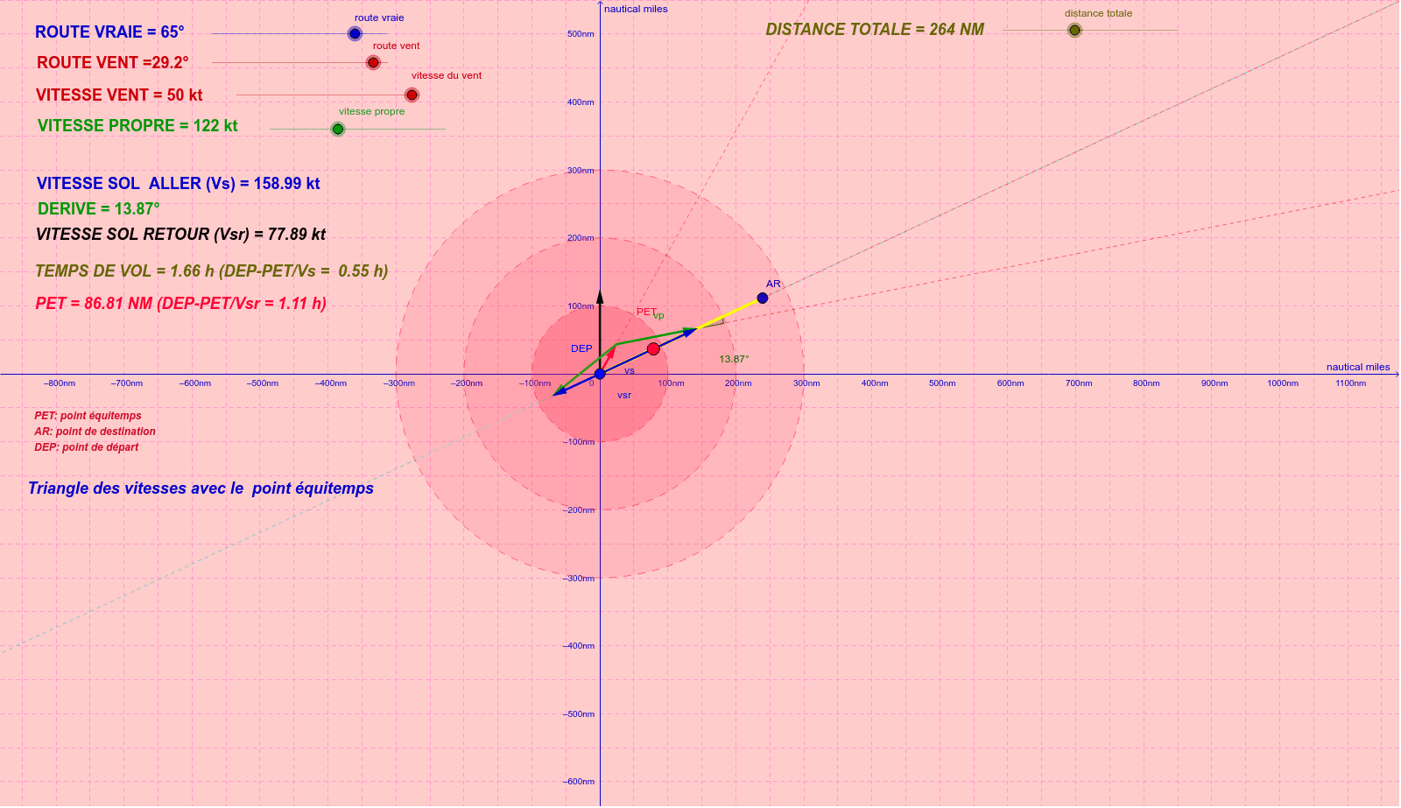The width and height of the screenshot is (1401, 808).
Task: Click the vitesse propre slider handle
Action: click(x=338, y=129)
